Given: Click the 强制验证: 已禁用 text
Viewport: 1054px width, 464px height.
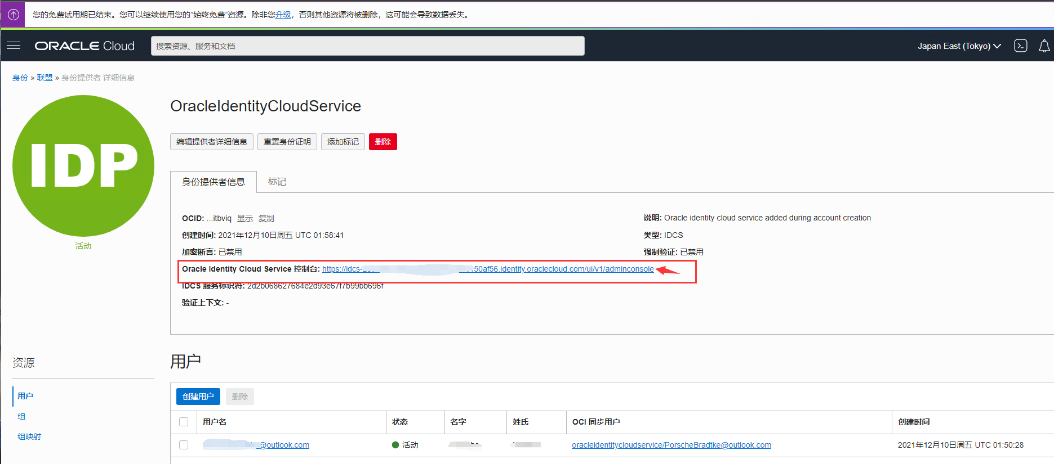Looking at the screenshot, I should coord(673,252).
